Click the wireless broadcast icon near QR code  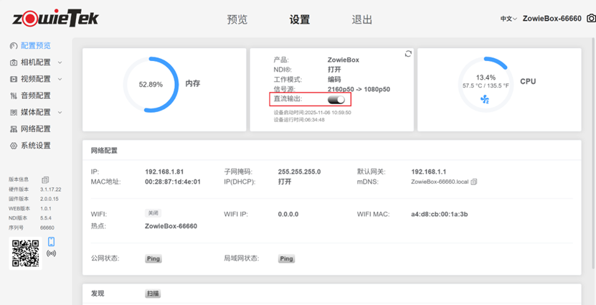click(x=52, y=253)
